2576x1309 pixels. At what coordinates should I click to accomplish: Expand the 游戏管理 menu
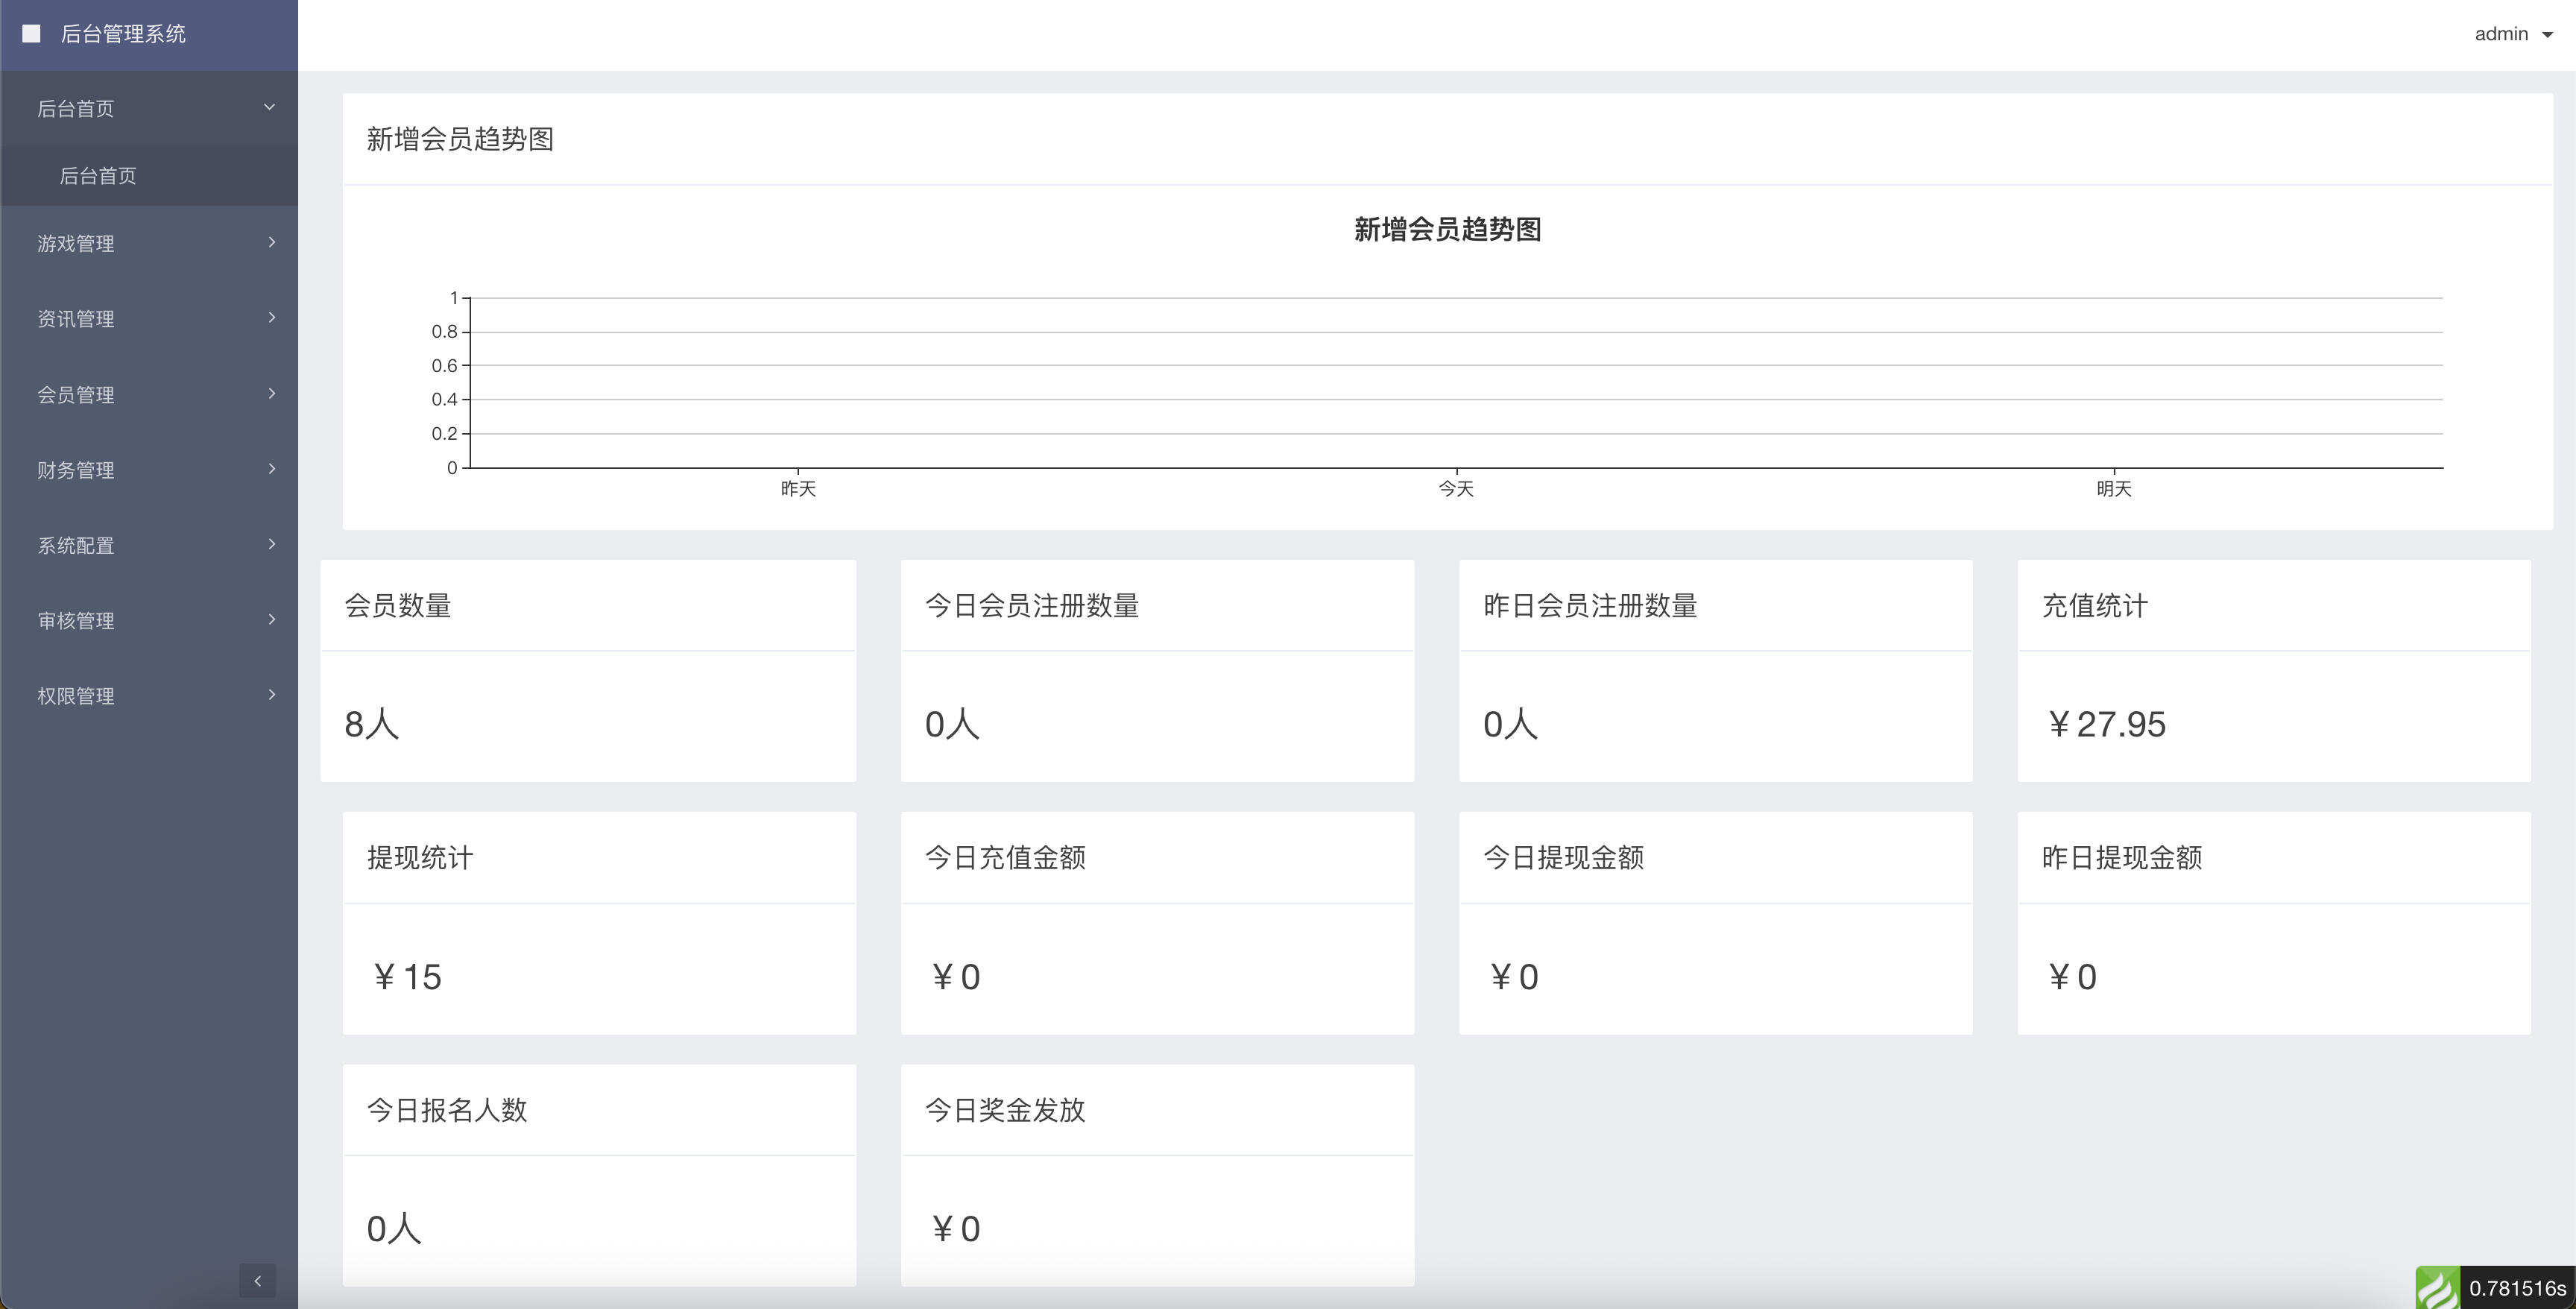click(150, 243)
